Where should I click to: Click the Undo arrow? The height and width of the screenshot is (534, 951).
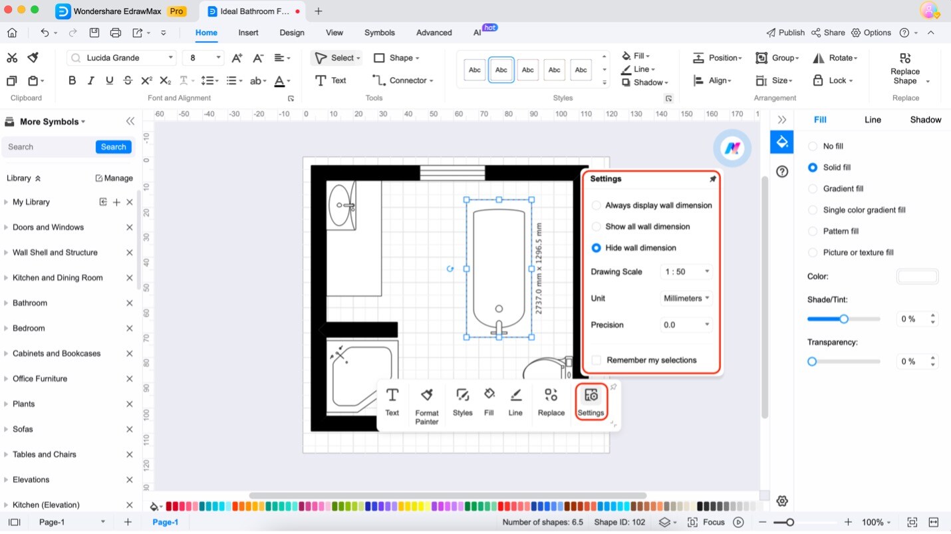click(45, 33)
